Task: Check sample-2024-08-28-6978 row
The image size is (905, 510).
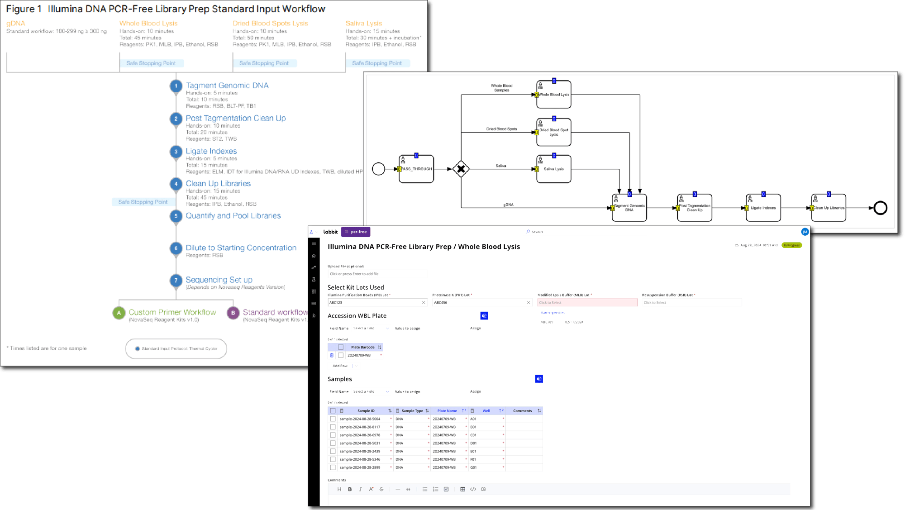Action: pos(333,435)
